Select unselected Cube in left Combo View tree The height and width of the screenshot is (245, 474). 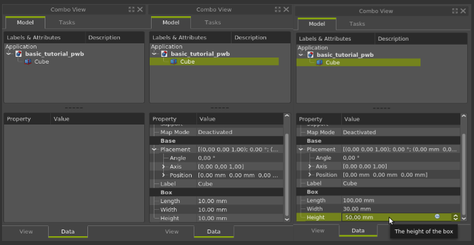tap(41, 62)
